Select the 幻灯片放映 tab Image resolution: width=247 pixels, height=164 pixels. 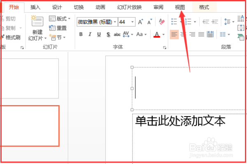pos(129,7)
